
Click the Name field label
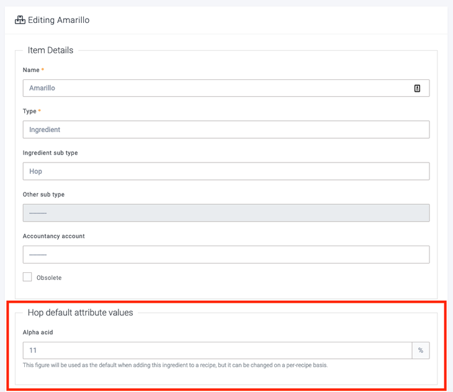coord(31,70)
